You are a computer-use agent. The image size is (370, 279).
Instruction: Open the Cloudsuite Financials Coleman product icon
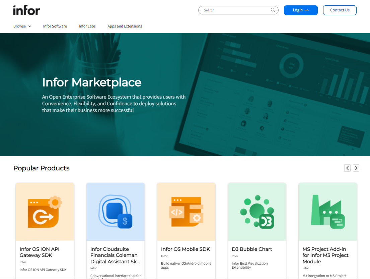tap(116, 212)
